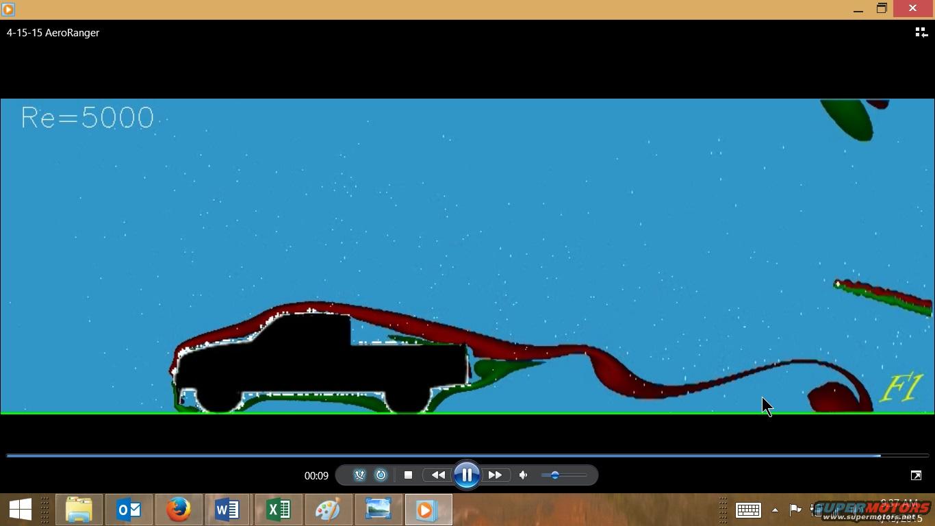Open the touch keyboard icon
The height and width of the screenshot is (526, 935).
click(x=748, y=510)
